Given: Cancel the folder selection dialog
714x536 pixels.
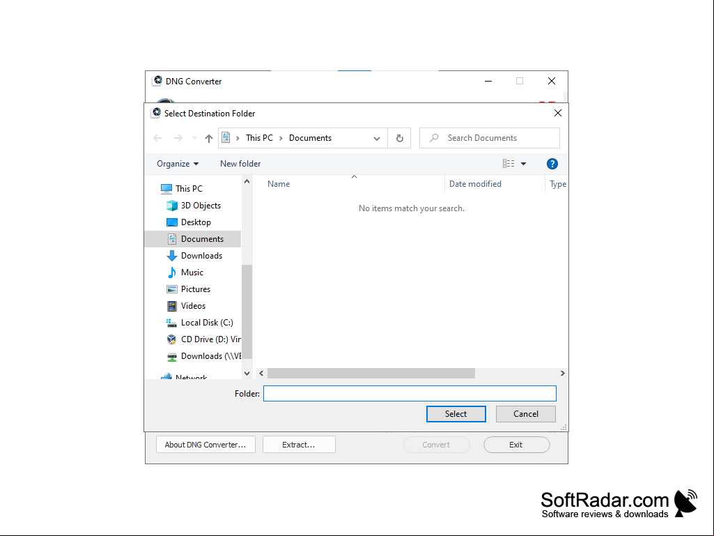Looking at the screenshot, I should (x=525, y=414).
